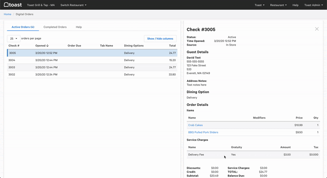Click the TOTAL $24.77 value

[263, 172]
